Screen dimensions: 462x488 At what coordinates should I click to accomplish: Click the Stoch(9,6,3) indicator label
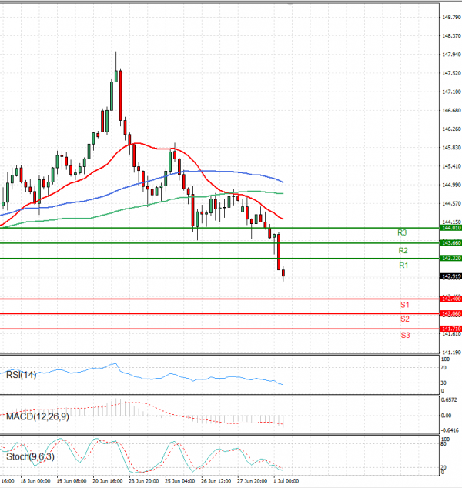point(30,457)
